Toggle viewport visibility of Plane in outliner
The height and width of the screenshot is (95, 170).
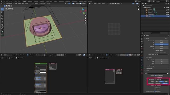[166, 16]
